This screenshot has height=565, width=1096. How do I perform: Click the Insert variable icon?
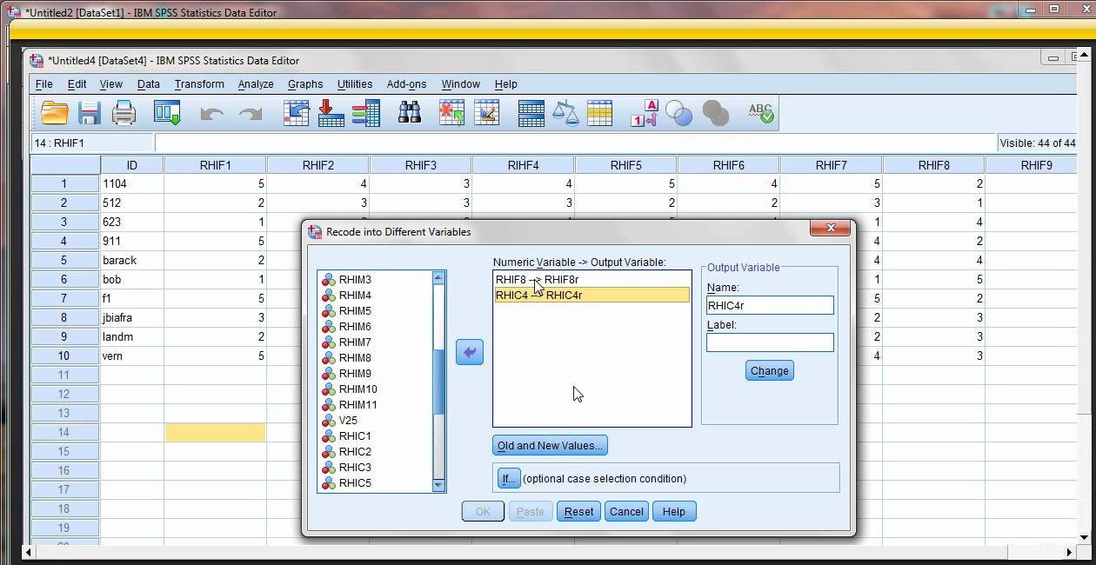pyautogui.click(x=486, y=113)
